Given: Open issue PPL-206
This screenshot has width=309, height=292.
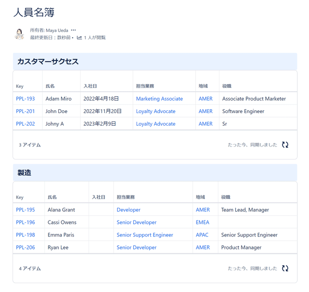Looking at the screenshot, I should 26,248.
